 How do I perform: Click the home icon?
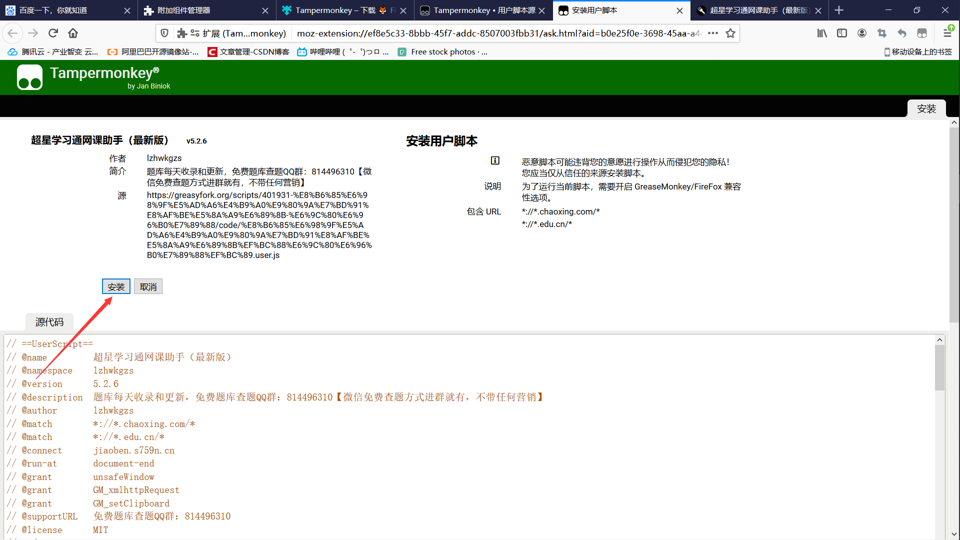[x=73, y=33]
